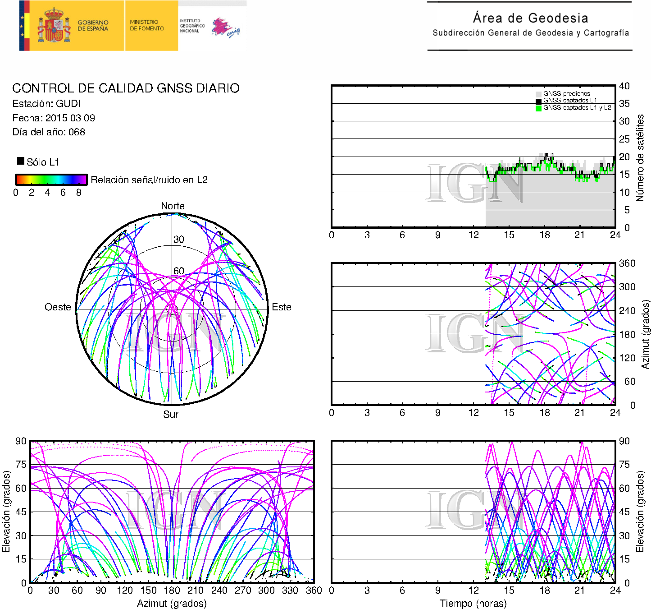Click the black 'Sólo L1' legend square

[x=21, y=161]
